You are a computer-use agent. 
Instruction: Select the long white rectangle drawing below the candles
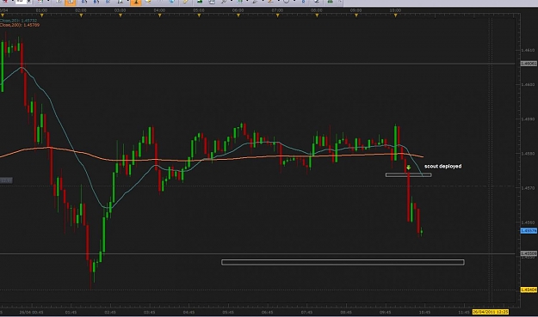point(343,262)
